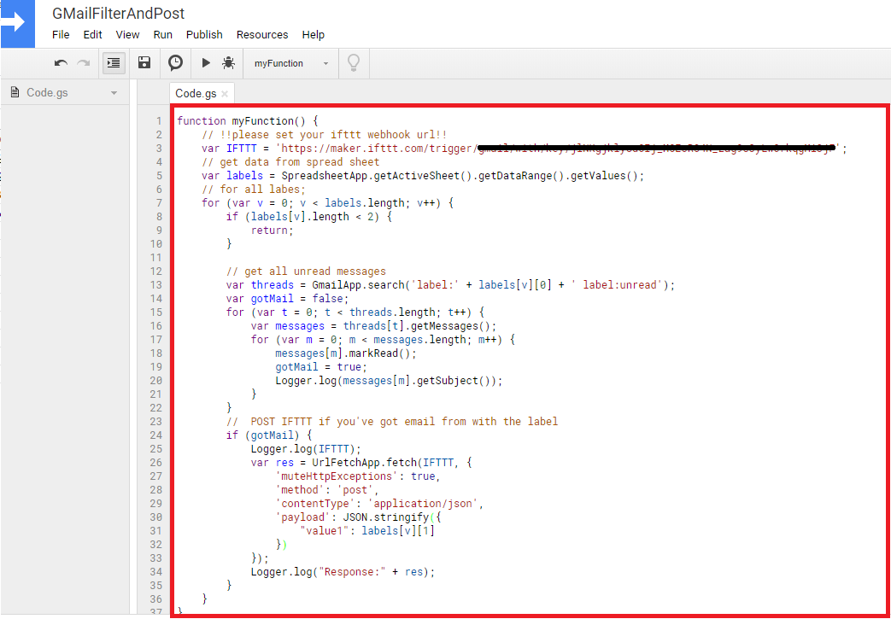The width and height of the screenshot is (891, 619).
Task: Save the project using the floppy disk icon
Action: tap(144, 62)
